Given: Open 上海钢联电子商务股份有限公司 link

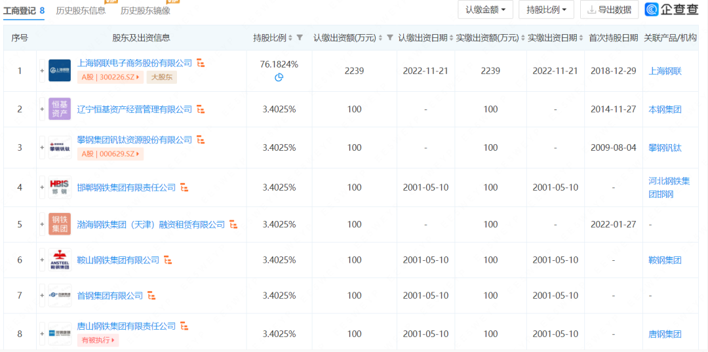Looking at the screenshot, I should click(135, 63).
